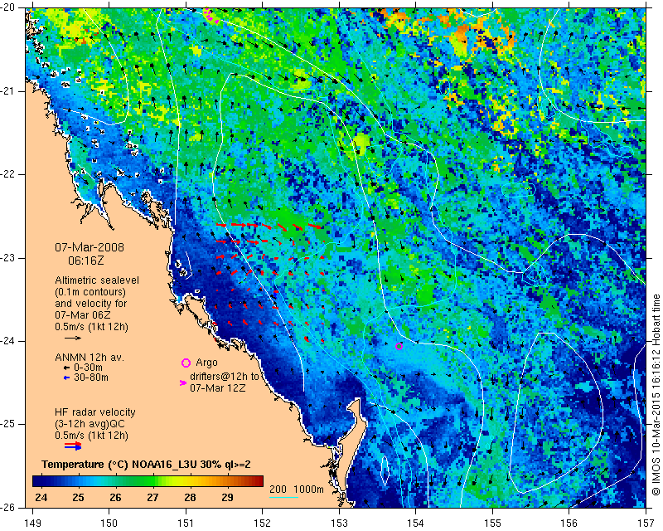The height and width of the screenshot is (531, 663).
Task: Click the longitude axis label 153
Action: tap(339, 524)
